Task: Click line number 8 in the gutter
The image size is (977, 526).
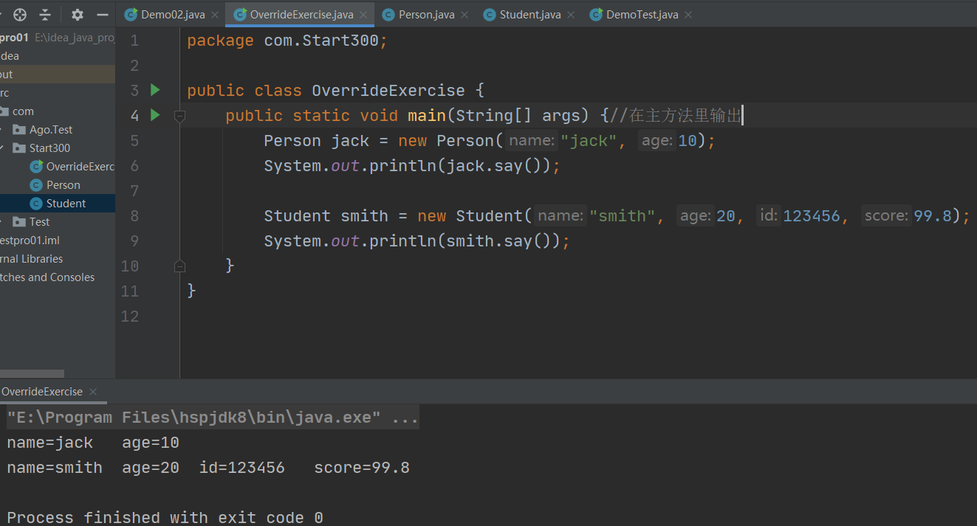Action: point(134,216)
